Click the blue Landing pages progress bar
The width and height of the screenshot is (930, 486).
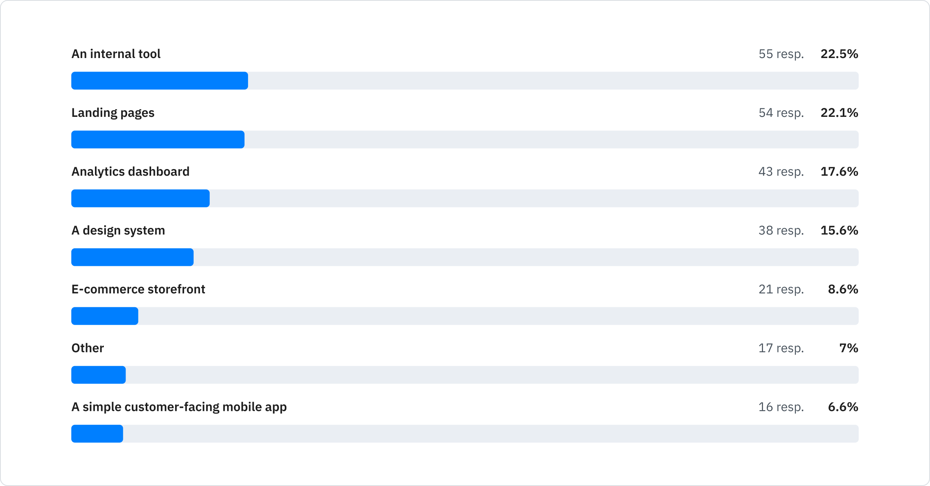click(158, 139)
